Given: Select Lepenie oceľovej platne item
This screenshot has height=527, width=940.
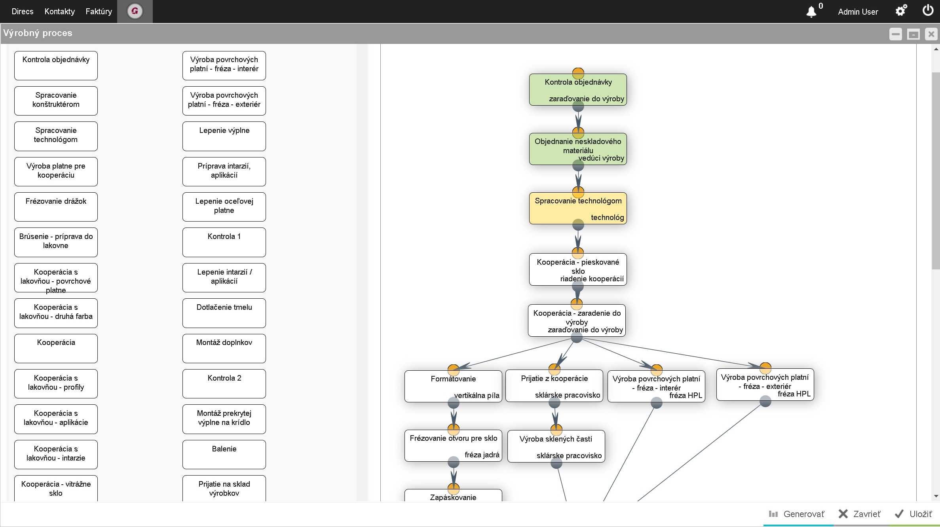Looking at the screenshot, I should click(224, 207).
